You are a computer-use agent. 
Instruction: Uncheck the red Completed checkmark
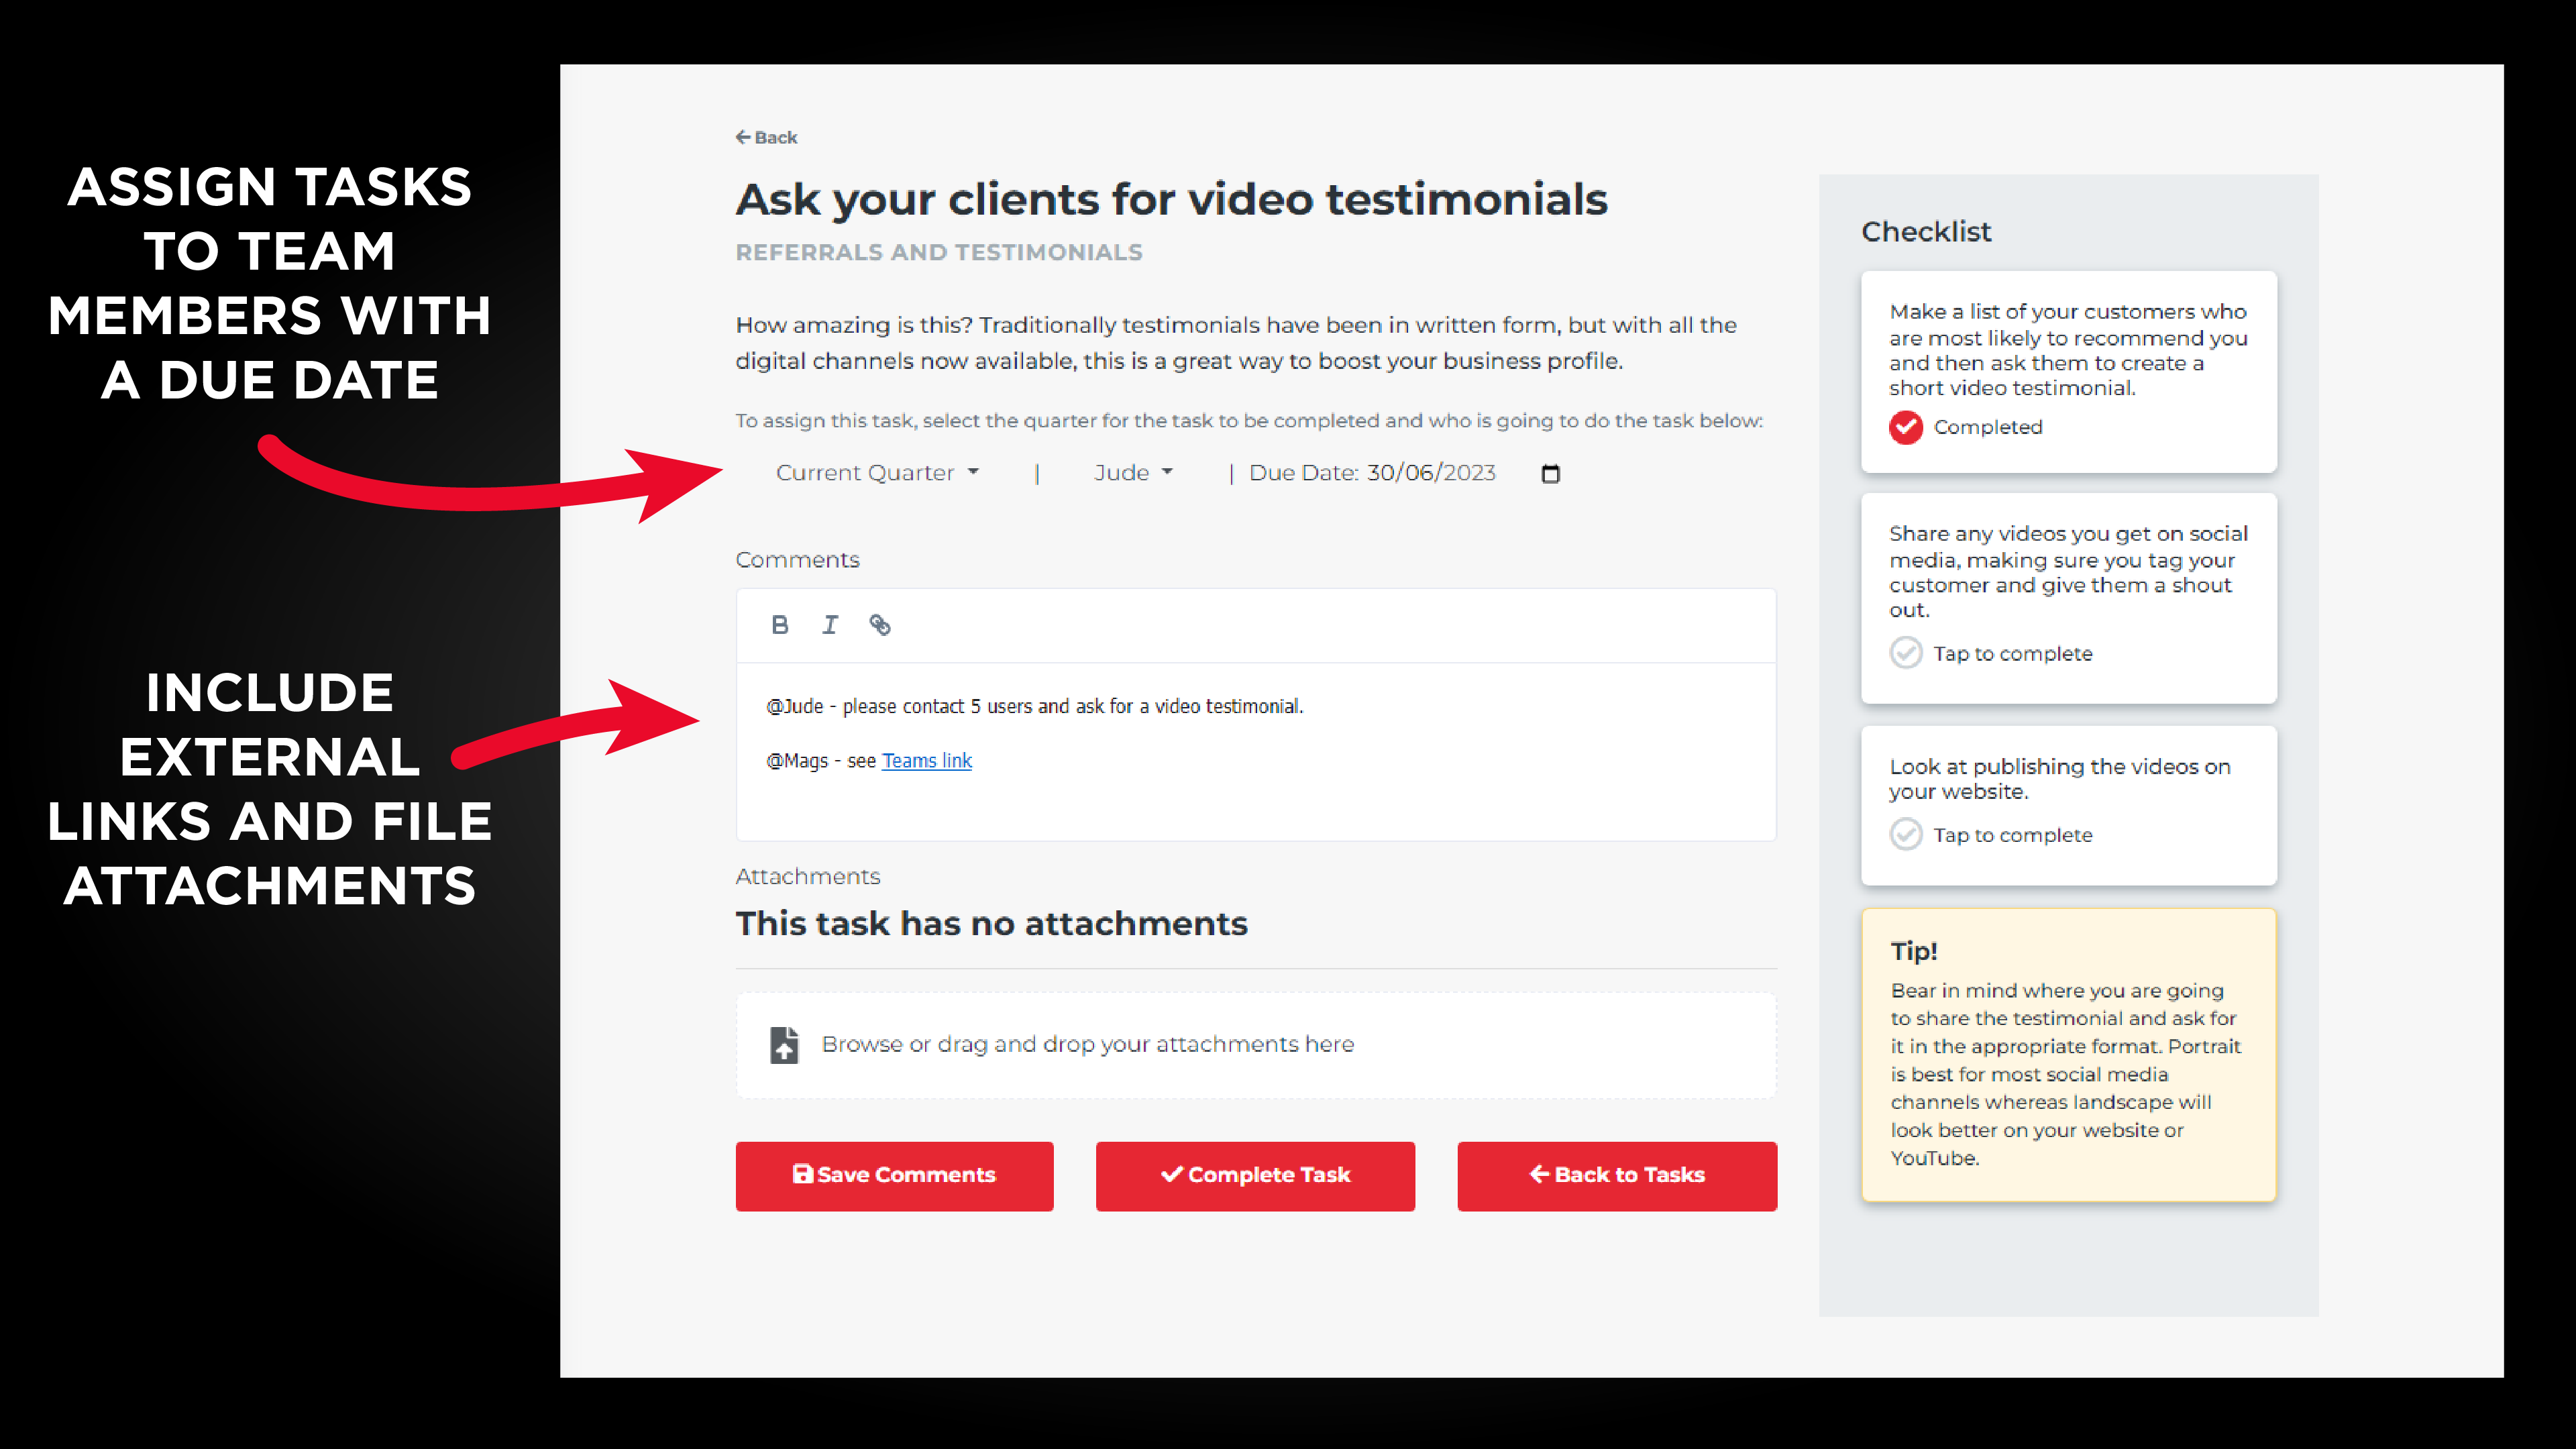coord(1906,427)
